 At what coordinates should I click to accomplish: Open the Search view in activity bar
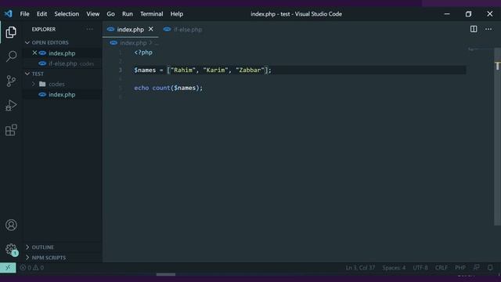coord(11,56)
